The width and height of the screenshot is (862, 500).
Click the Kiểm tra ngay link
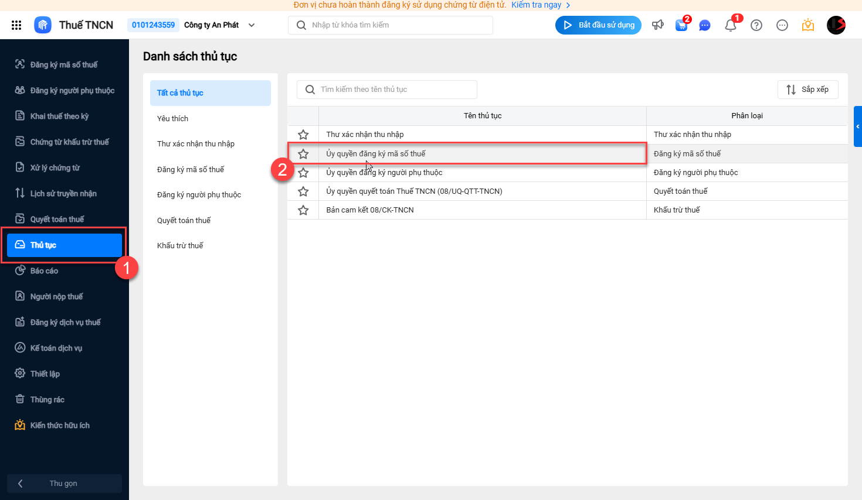coord(537,5)
